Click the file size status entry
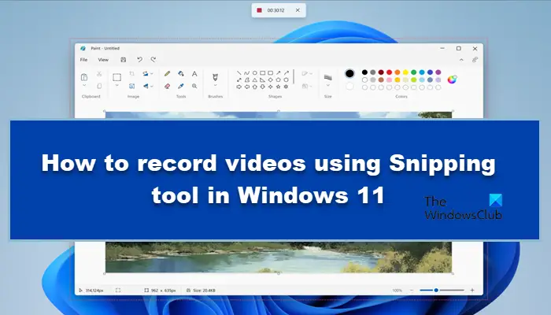Image resolution: width=551 pixels, height=315 pixels. [x=201, y=291]
